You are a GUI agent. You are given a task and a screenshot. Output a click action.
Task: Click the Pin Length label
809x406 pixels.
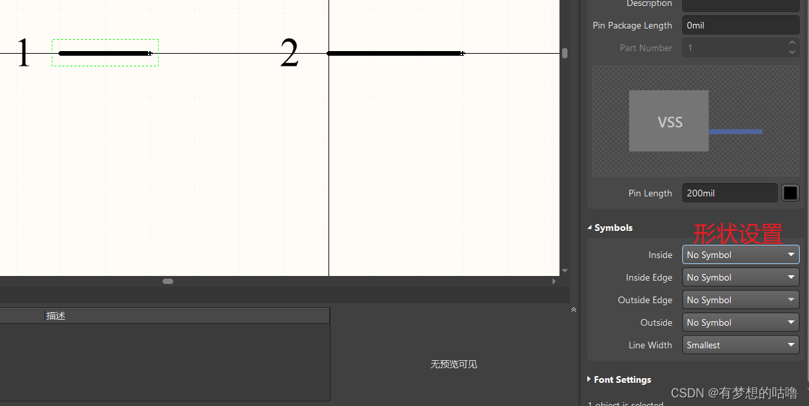pyautogui.click(x=650, y=193)
